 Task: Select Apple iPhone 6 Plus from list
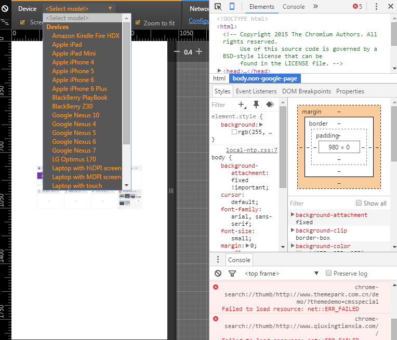80,89
